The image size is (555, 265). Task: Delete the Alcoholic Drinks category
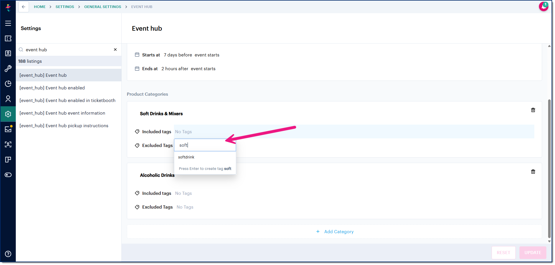pyautogui.click(x=533, y=172)
